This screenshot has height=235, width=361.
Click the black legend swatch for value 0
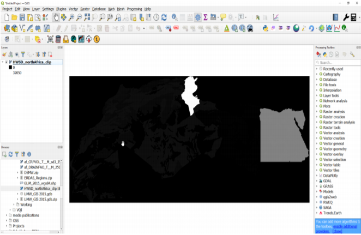tap(10, 68)
